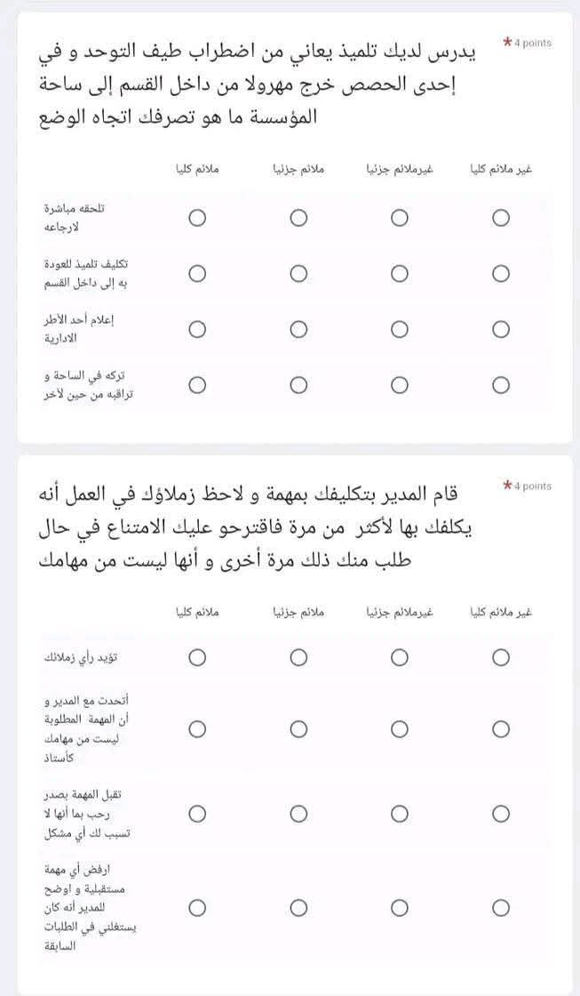Mark 'ملائم كليا' for 'ارفض أي مهمة مستقبلية'
This screenshot has height=996, width=580.
pos(197,908)
